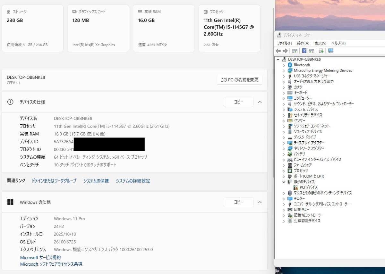This screenshot has height=274, width=385.
Task: Click the green-arrow driver update toolbar icon
Action: point(321,51)
